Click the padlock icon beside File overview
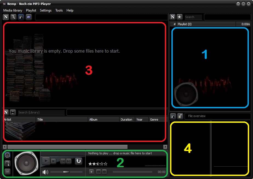 point(180,116)
